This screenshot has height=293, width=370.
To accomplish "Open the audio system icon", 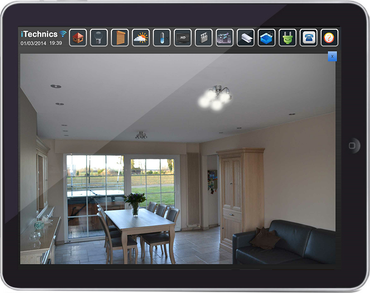I will point(225,38).
